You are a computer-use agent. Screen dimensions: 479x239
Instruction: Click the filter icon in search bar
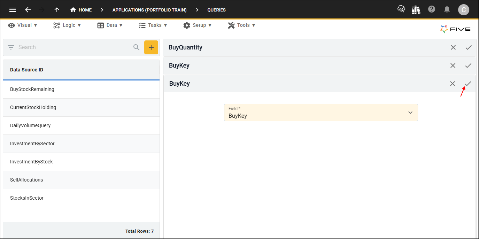[x=11, y=47]
